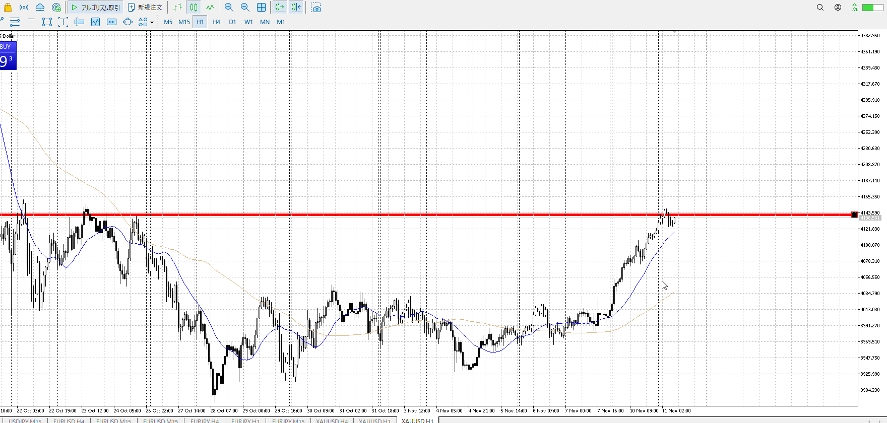Screen dimensions: 887x423
Task: Take a chart screenshot with camera icon
Action: click(x=316, y=8)
